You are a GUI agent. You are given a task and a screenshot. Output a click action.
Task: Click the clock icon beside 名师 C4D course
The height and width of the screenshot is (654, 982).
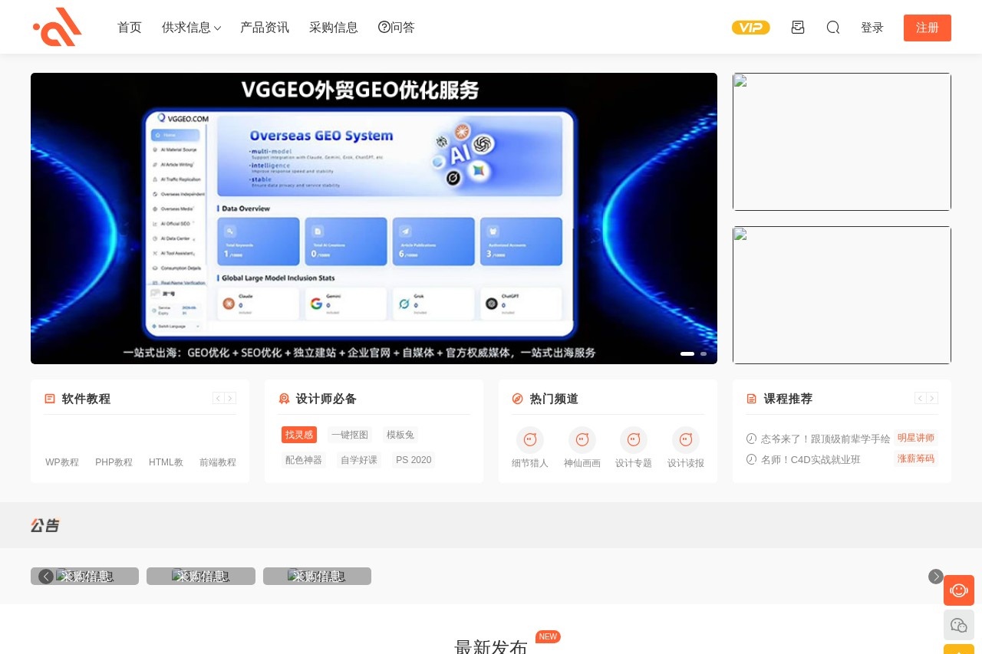(x=751, y=459)
